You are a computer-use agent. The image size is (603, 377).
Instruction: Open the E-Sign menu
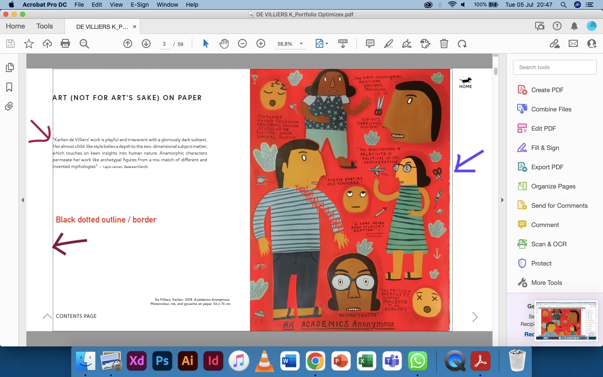(140, 5)
